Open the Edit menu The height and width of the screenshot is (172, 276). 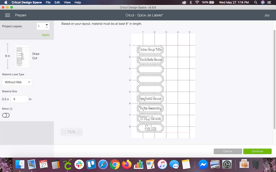(57, 2)
